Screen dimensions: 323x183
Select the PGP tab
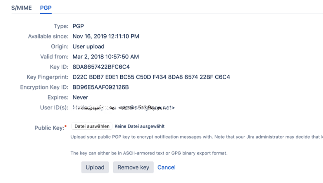46,8
